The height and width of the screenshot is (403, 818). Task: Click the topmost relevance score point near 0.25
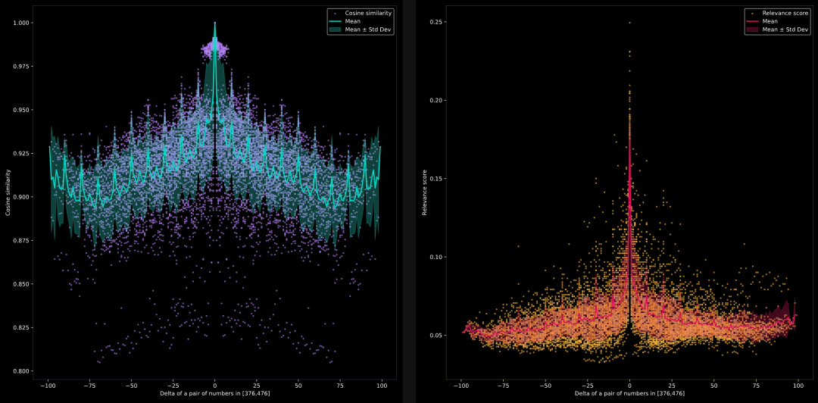[629, 23]
